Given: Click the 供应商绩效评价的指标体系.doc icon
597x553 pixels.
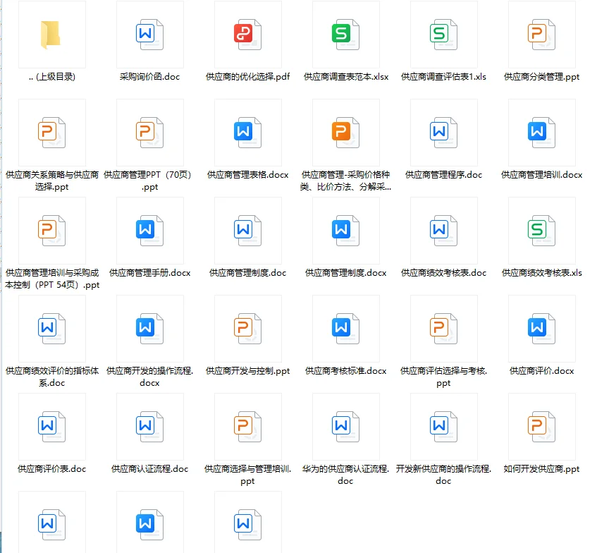Looking at the screenshot, I should pos(51,328).
